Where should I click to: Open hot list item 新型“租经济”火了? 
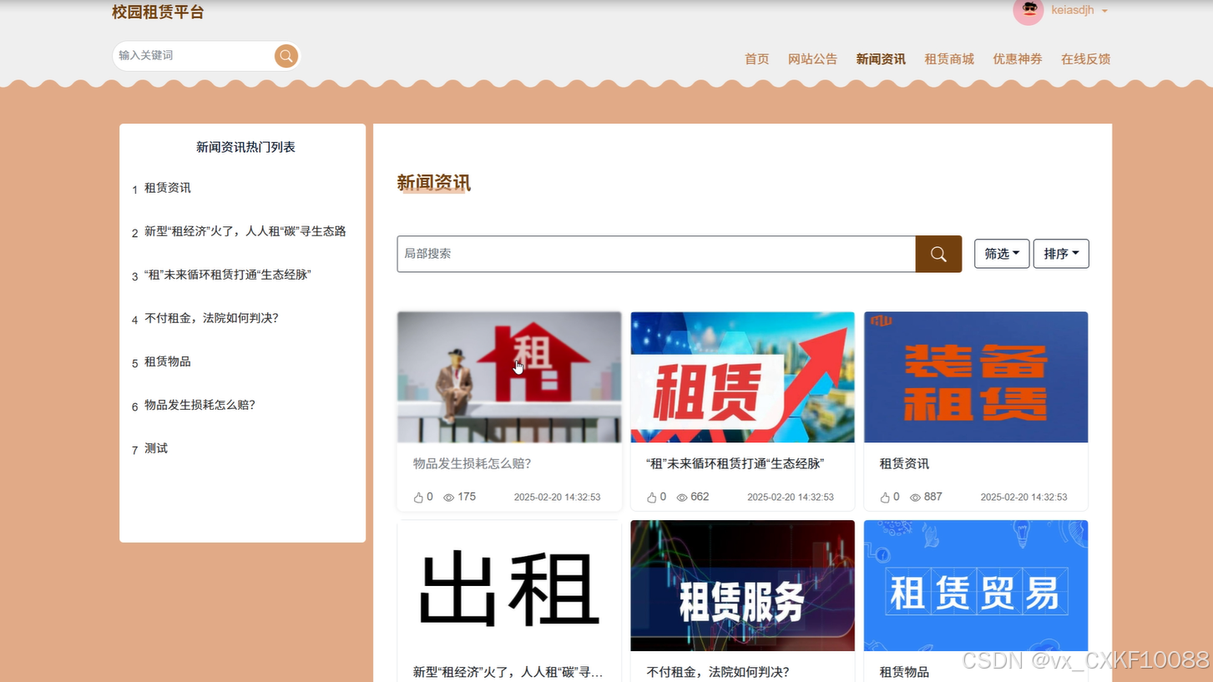245,231
